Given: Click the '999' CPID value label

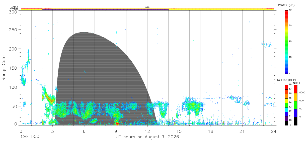Looking at the screenshot, I should (147, 8).
